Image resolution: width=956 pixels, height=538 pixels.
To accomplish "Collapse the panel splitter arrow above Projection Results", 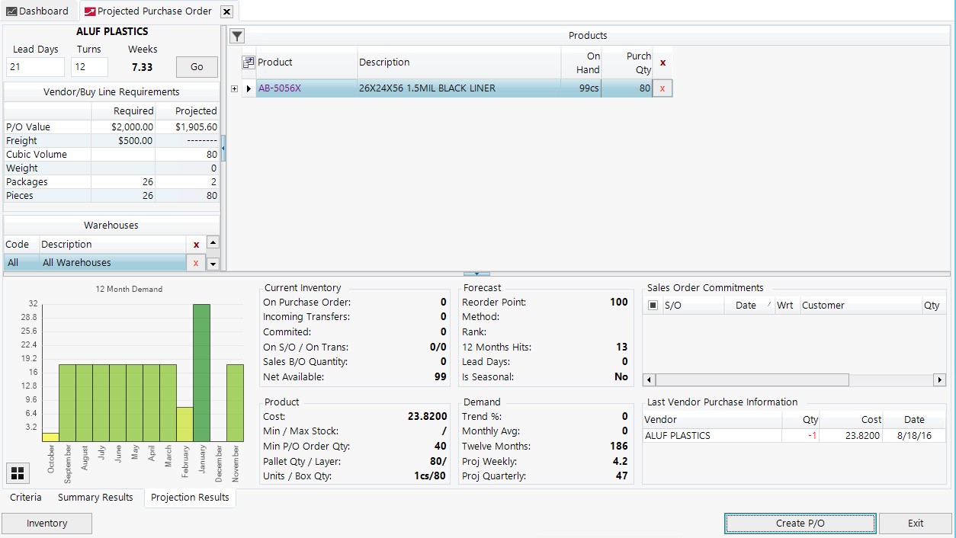I will [x=476, y=272].
